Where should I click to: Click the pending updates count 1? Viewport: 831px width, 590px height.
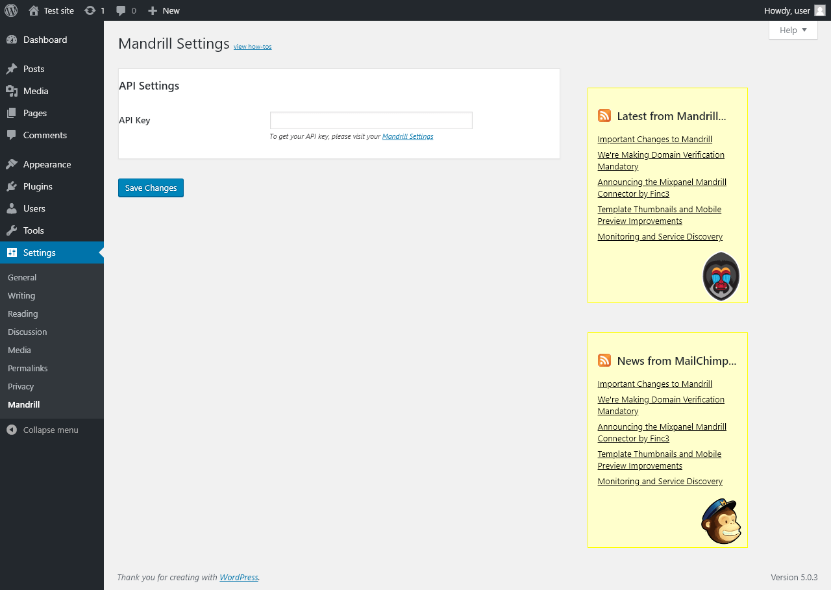[x=103, y=10]
